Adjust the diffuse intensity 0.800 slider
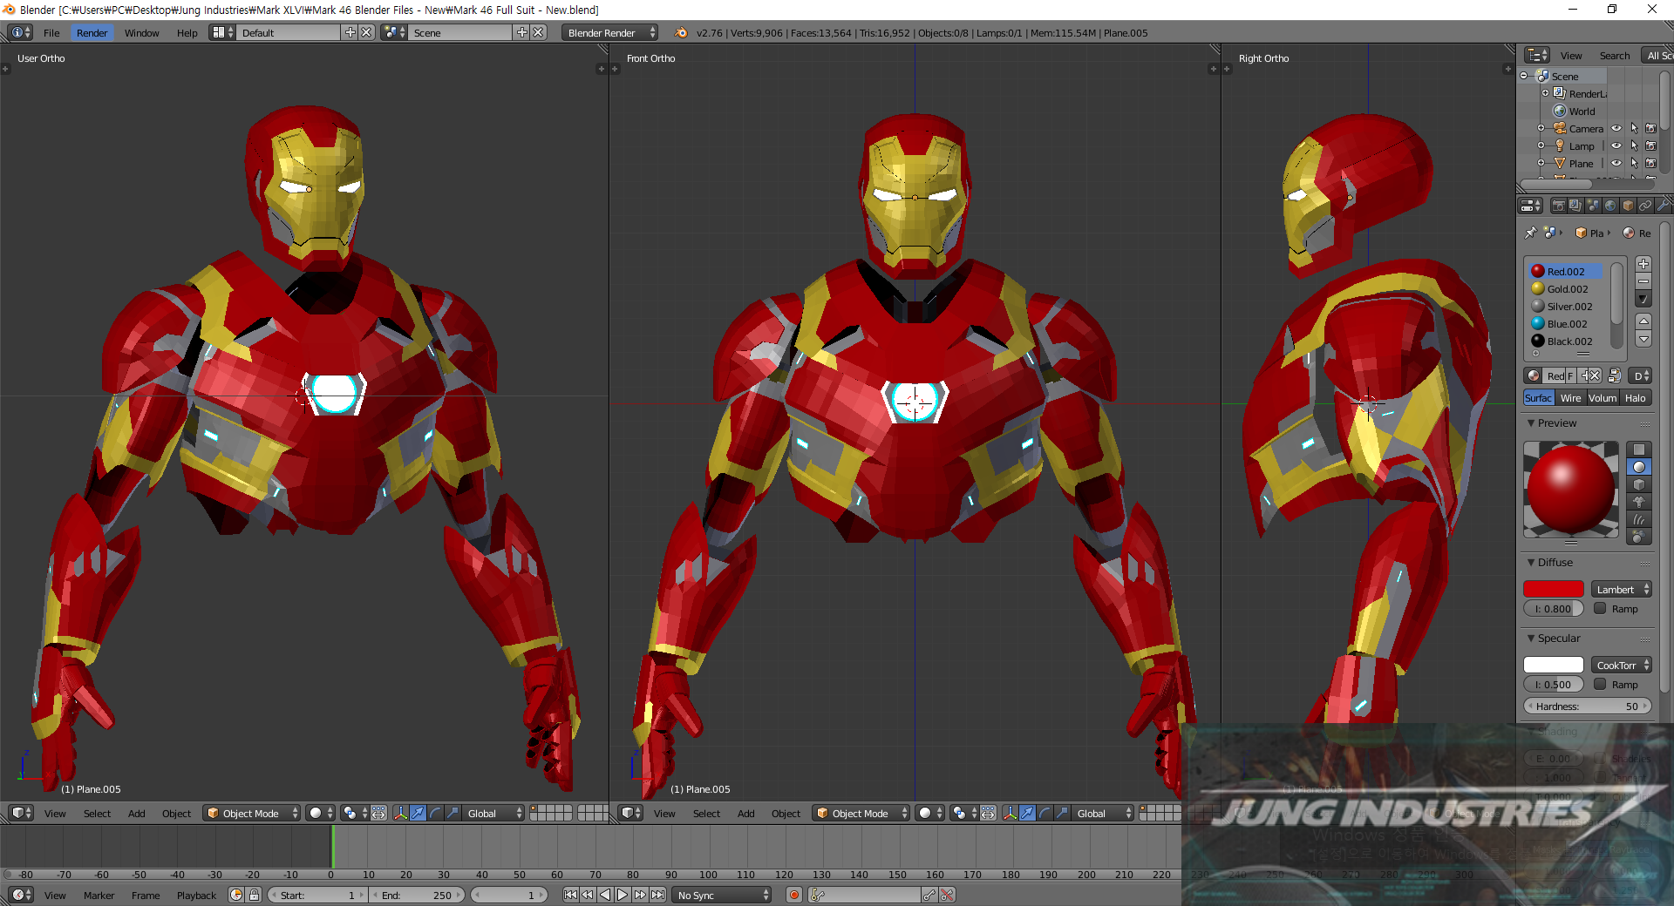 pyautogui.click(x=1554, y=609)
